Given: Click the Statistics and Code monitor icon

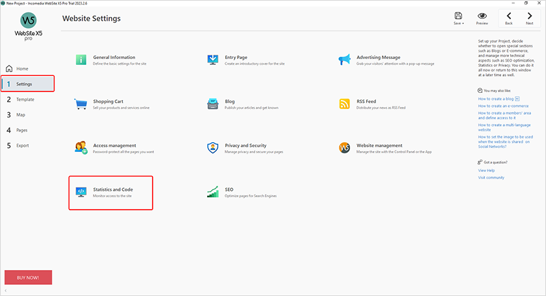Looking at the screenshot, I should [81, 192].
